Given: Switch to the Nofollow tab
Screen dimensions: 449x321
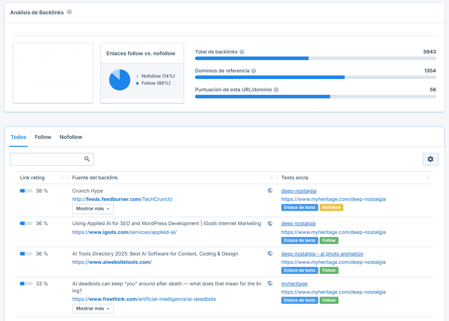Looking at the screenshot, I should click(71, 137).
